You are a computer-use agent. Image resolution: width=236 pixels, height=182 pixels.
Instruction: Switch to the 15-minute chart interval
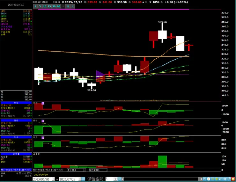tap(49, 6)
